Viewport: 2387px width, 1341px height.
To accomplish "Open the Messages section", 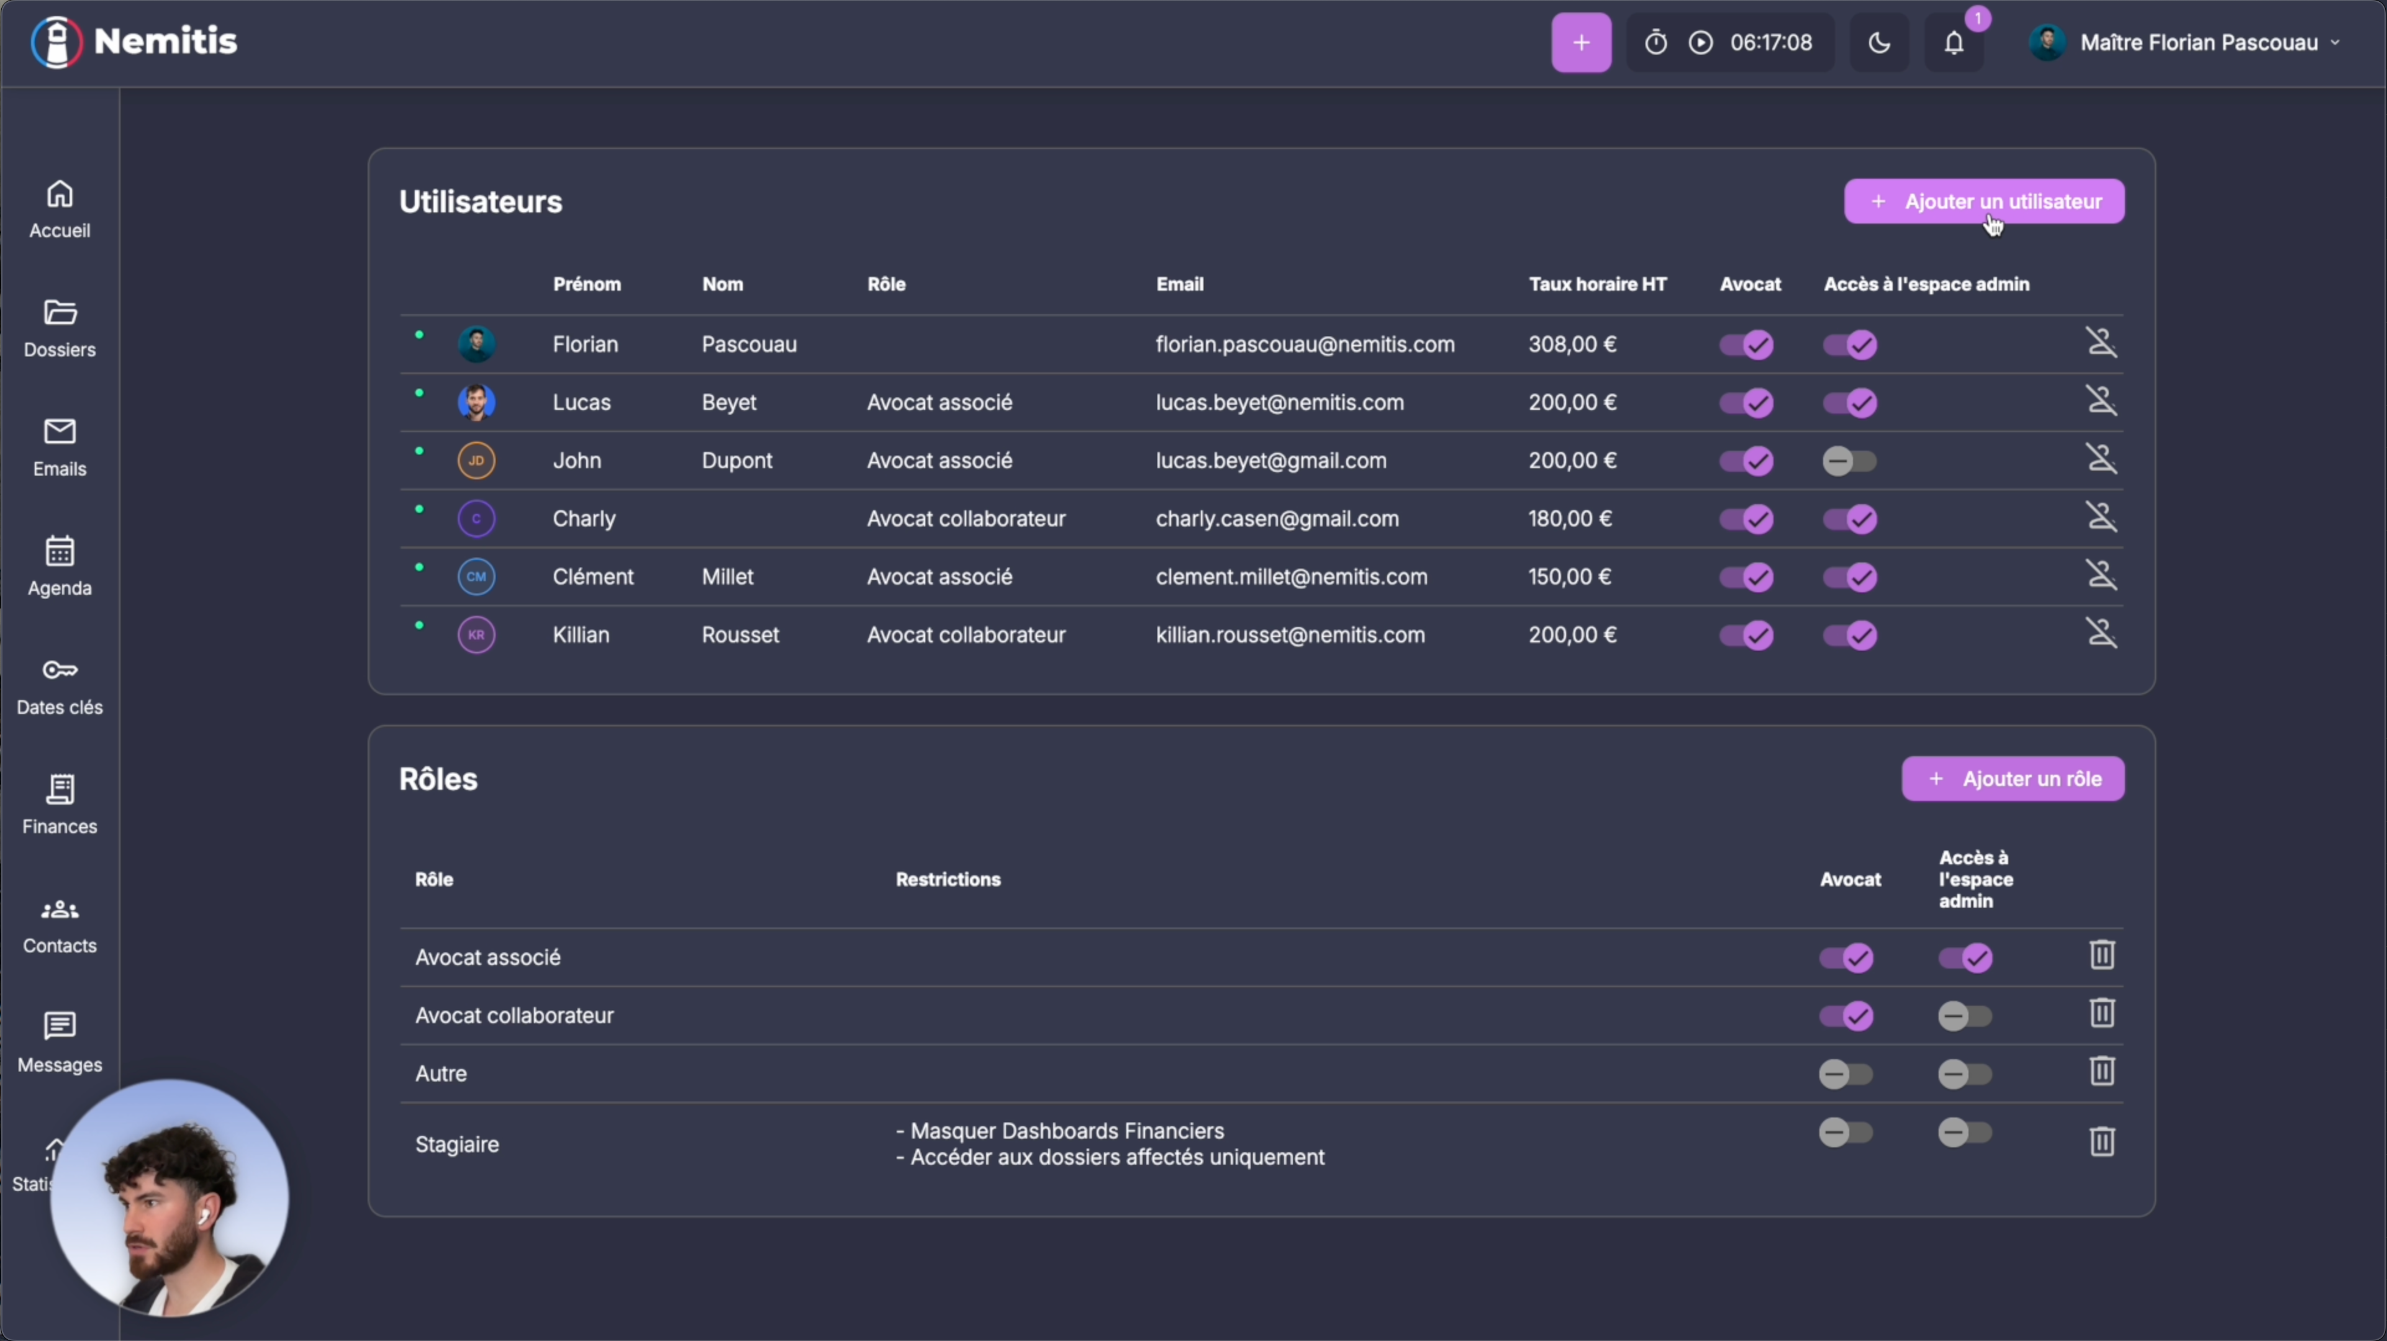I will (60, 1044).
